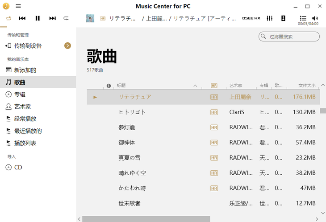326x222 pixels.
Task: Open 经常播放 frequently played
Action: pyautogui.click(x=38, y=119)
